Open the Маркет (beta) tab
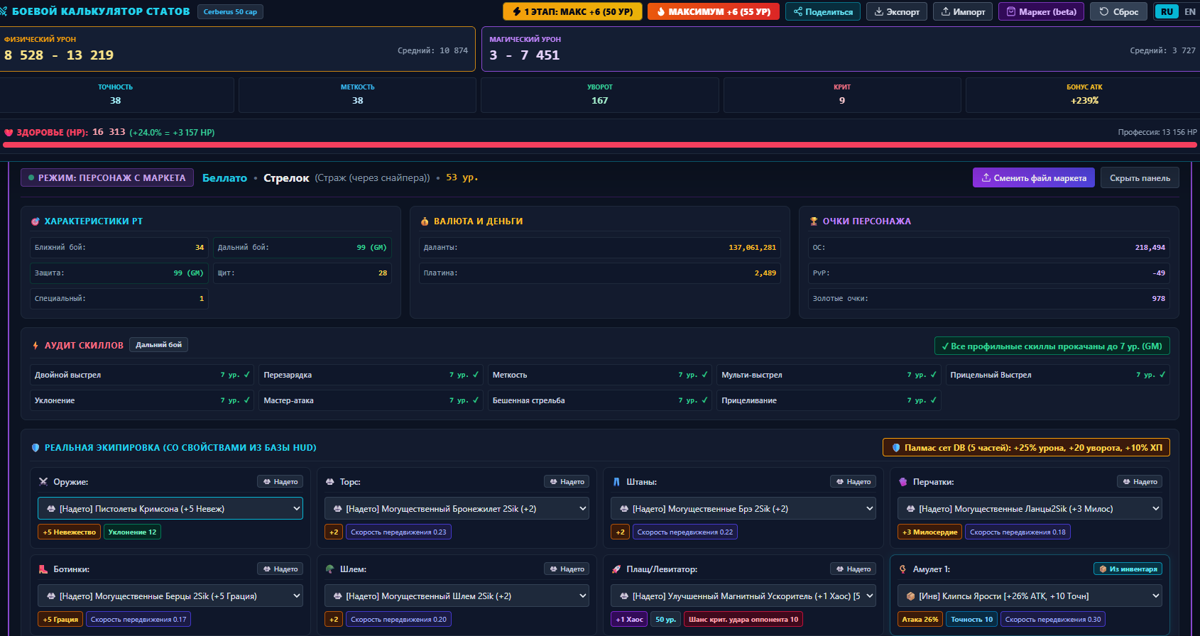Image resolution: width=1200 pixels, height=636 pixels. click(x=1041, y=11)
